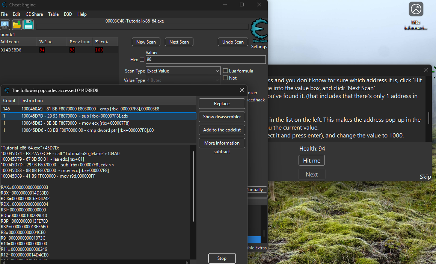Click the Hit me button
This screenshot has width=436, height=264.
(311, 160)
